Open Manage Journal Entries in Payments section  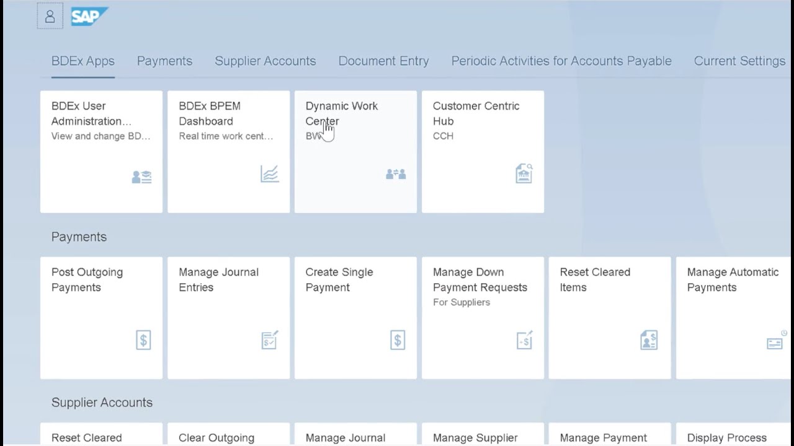point(228,318)
